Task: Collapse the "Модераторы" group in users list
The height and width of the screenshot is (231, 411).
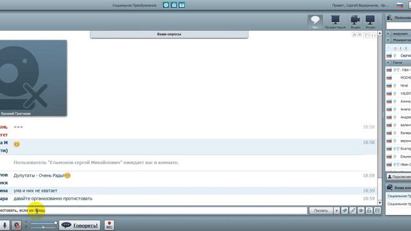Action: [388, 40]
